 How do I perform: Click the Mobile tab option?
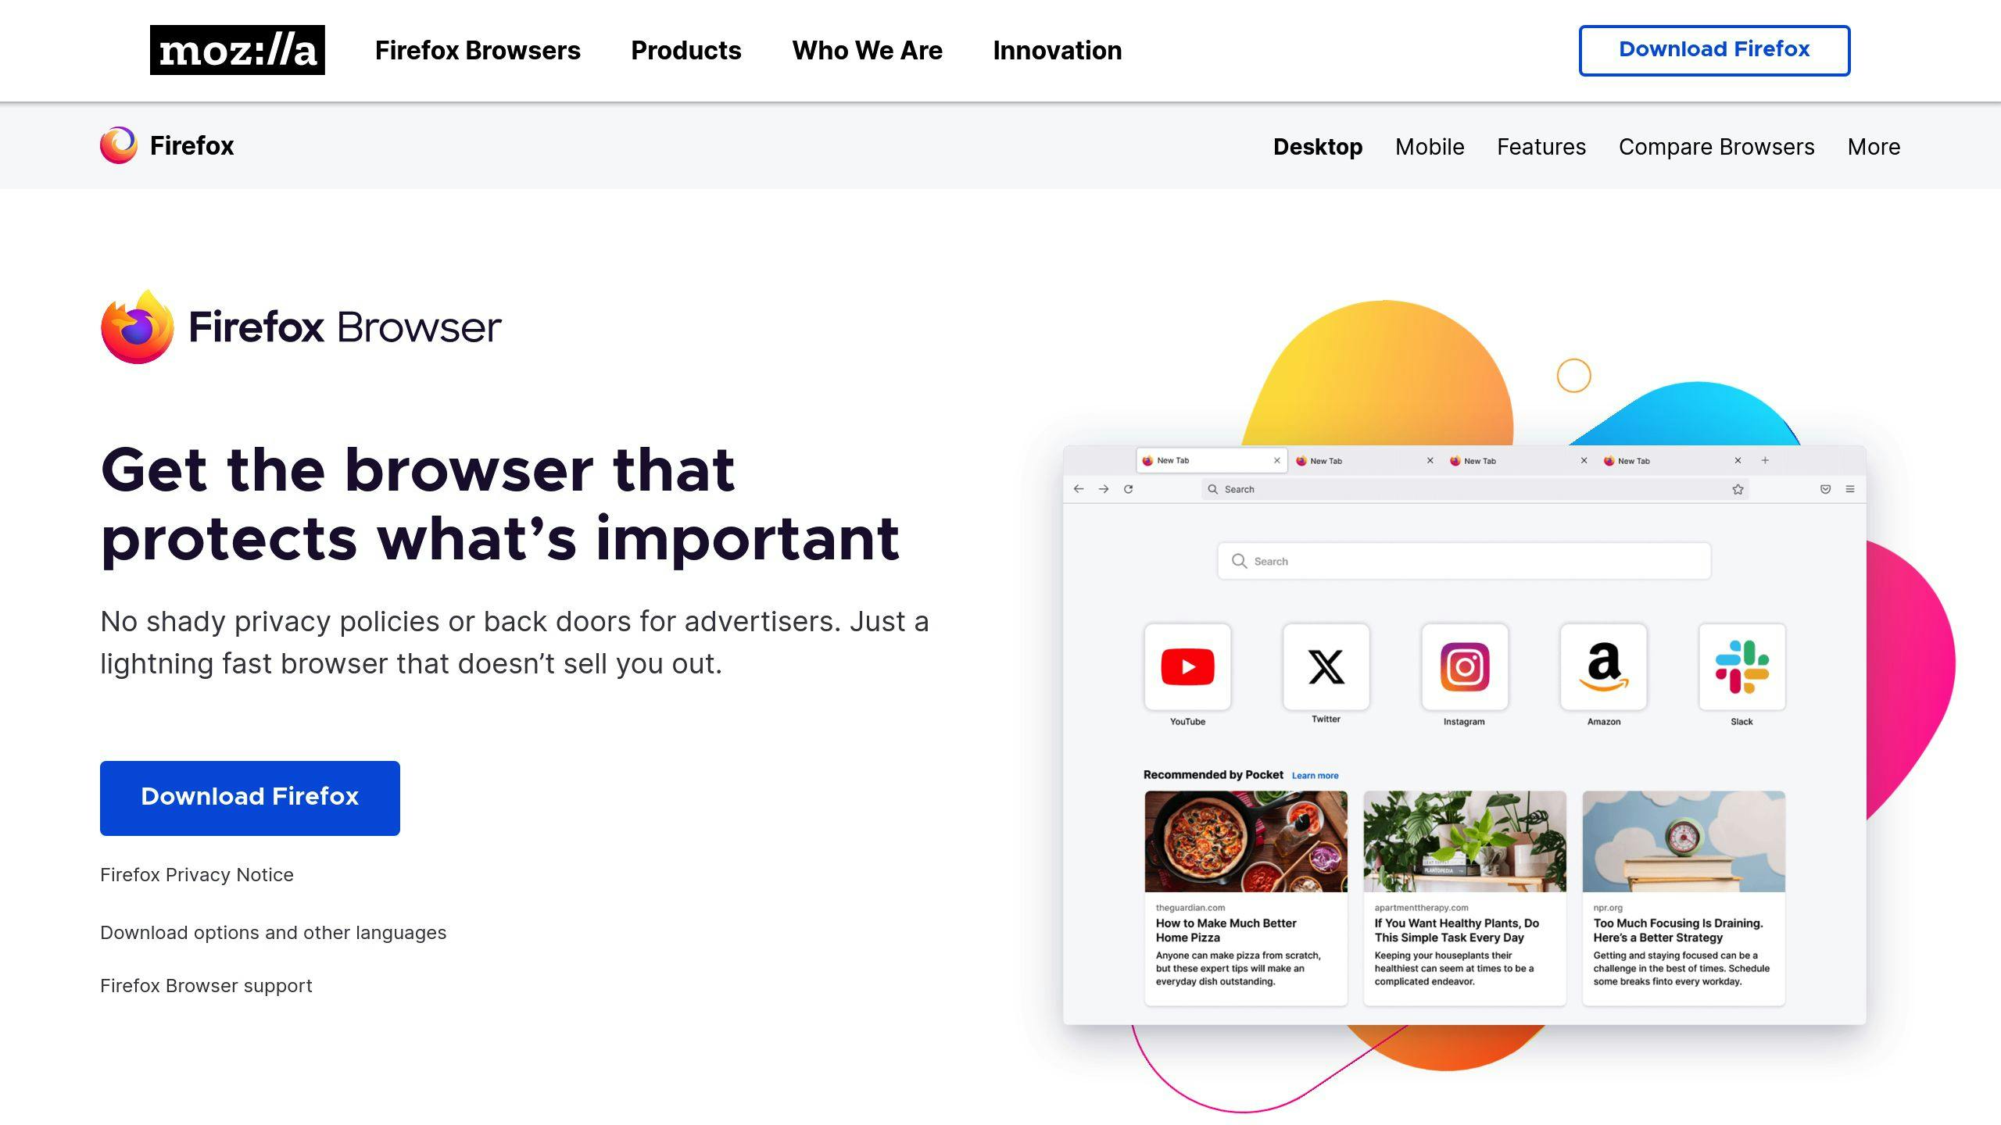point(1430,145)
